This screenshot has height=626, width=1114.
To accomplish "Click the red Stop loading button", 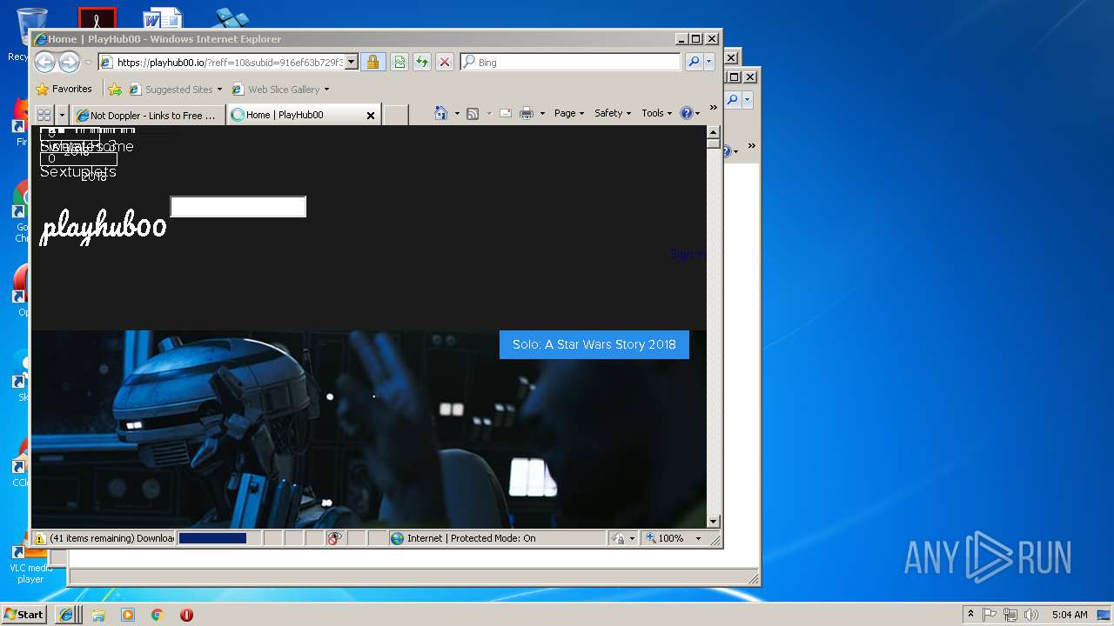I will [x=445, y=62].
